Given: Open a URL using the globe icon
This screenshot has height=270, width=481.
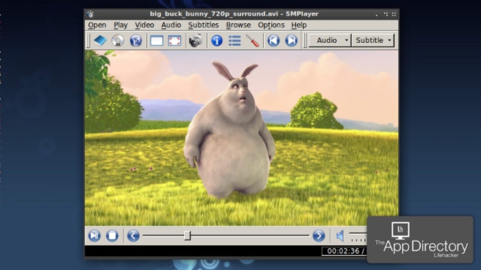Looking at the screenshot, I should click(136, 40).
